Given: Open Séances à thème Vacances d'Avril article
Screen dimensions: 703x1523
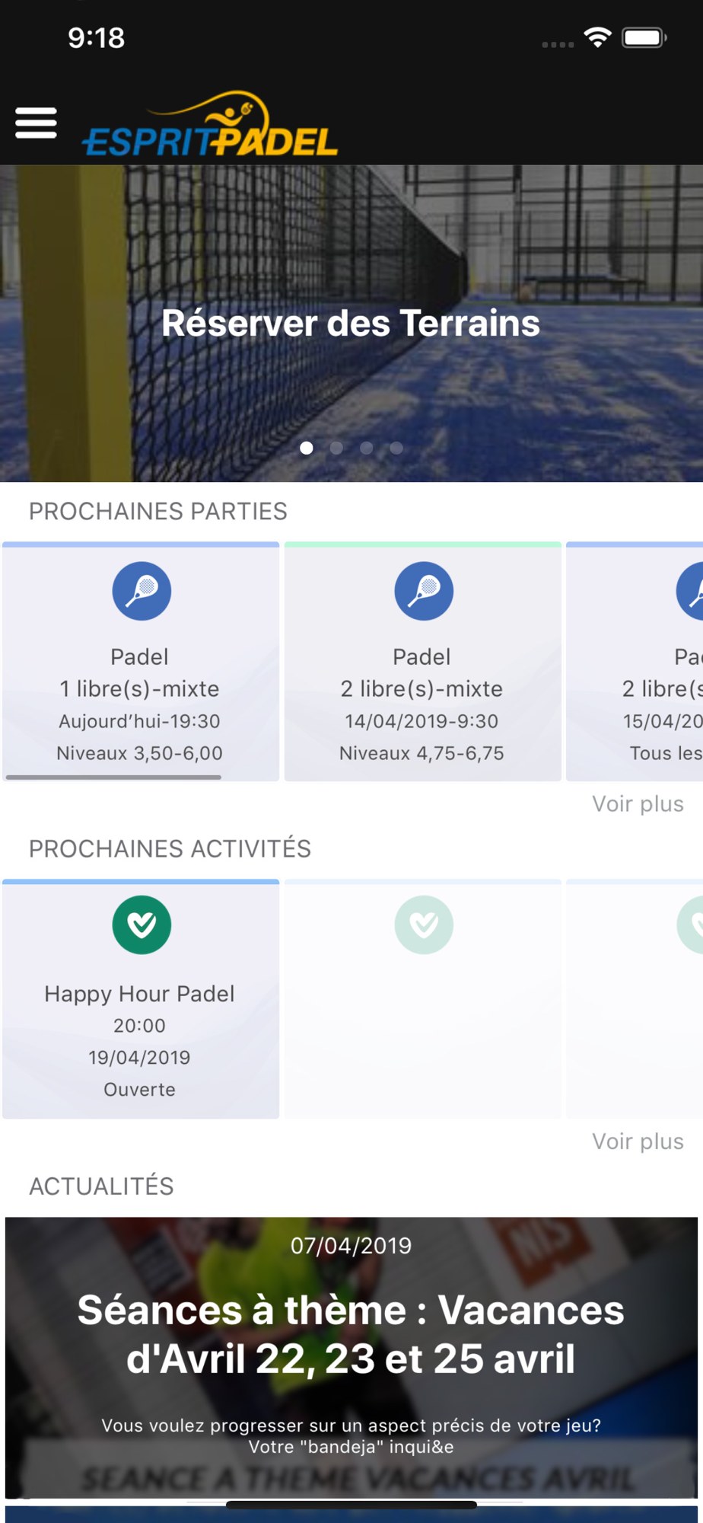Looking at the screenshot, I should click(x=351, y=1358).
